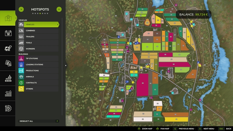
Task: Click Previous Menu with Q key
Action: (183, 129)
